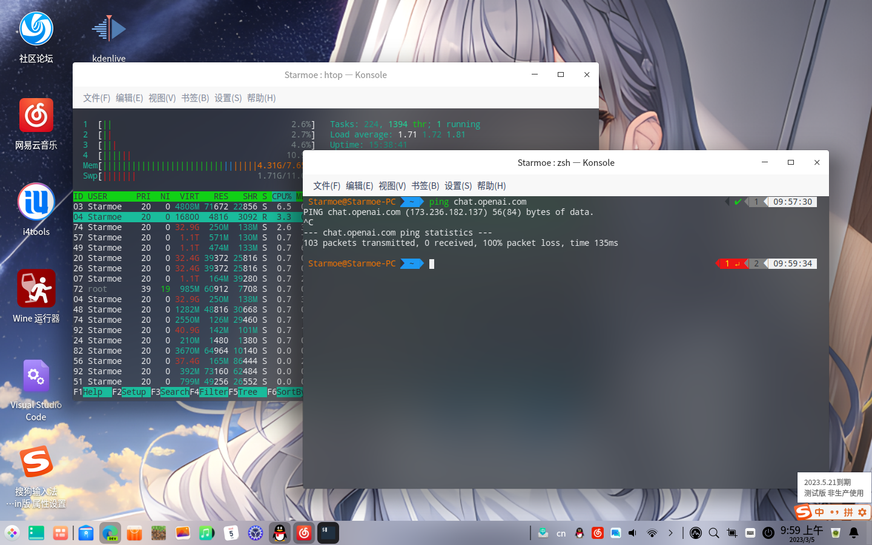Screen dimensions: 872x545
Task: Click F2 Setup in the htop footer
Action: [x=131, y=392]
